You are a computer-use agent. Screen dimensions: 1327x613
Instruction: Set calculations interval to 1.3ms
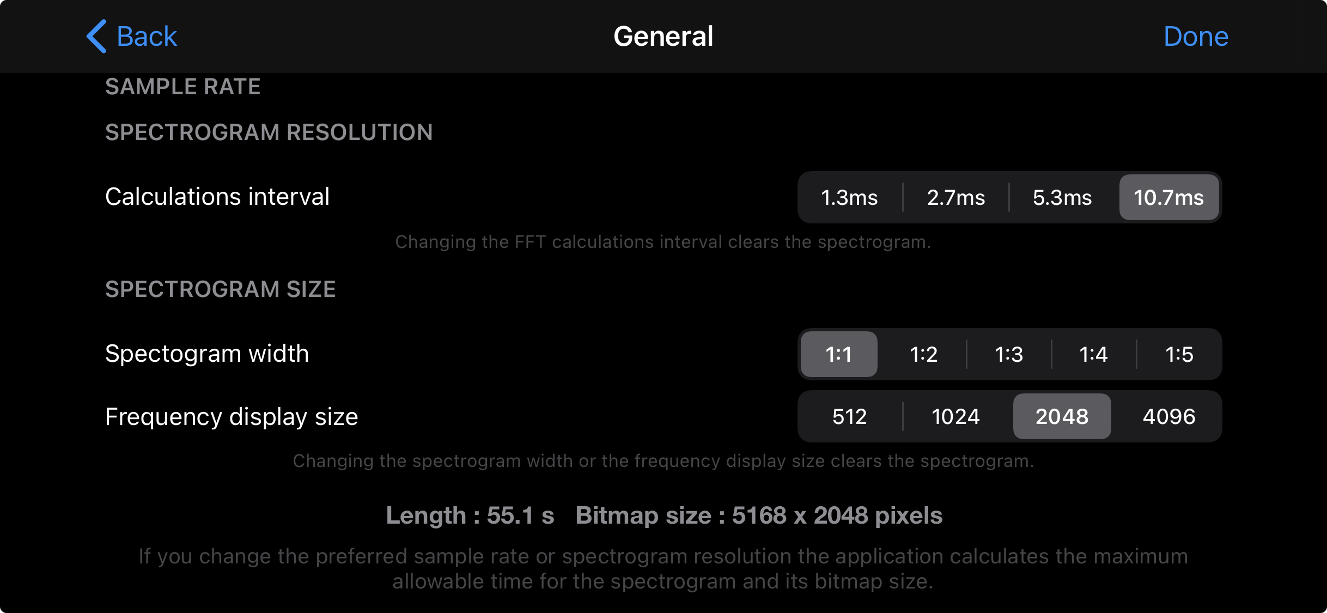850,197
